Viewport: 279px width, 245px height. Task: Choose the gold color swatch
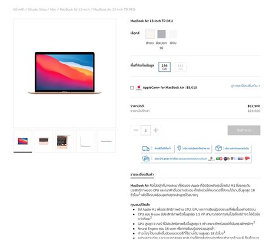(x=150, y=34)
